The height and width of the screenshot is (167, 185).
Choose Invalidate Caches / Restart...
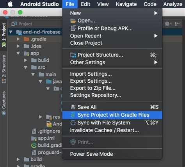click(112, 130)
